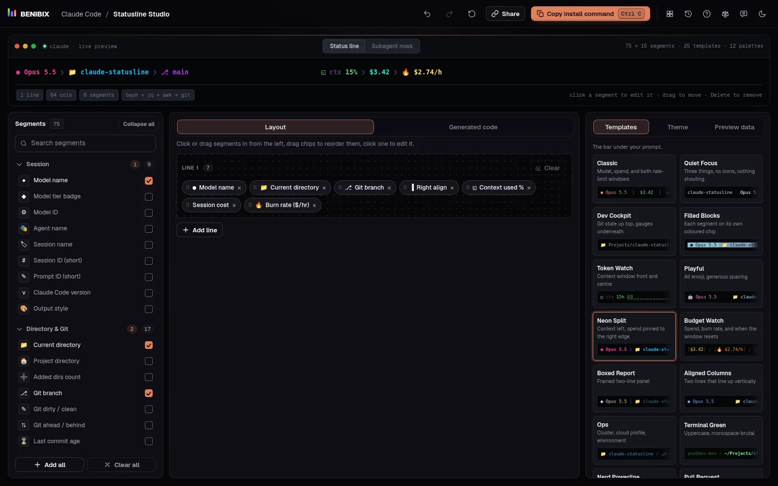
Task: Click the $2.74/h preview segment
Action: (x=422, y=72)
